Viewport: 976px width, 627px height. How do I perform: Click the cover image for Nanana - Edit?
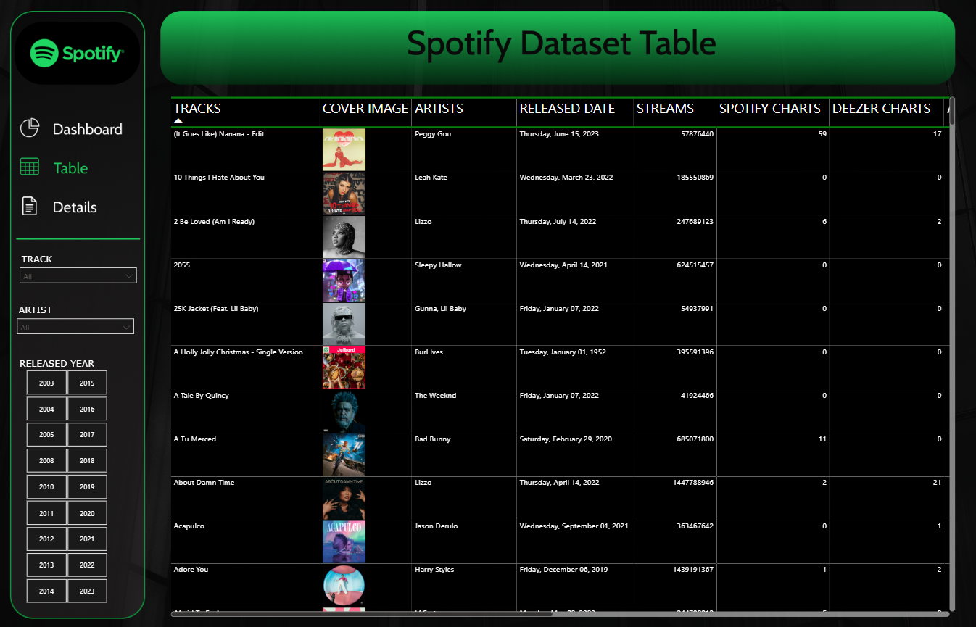coord(344,150)
